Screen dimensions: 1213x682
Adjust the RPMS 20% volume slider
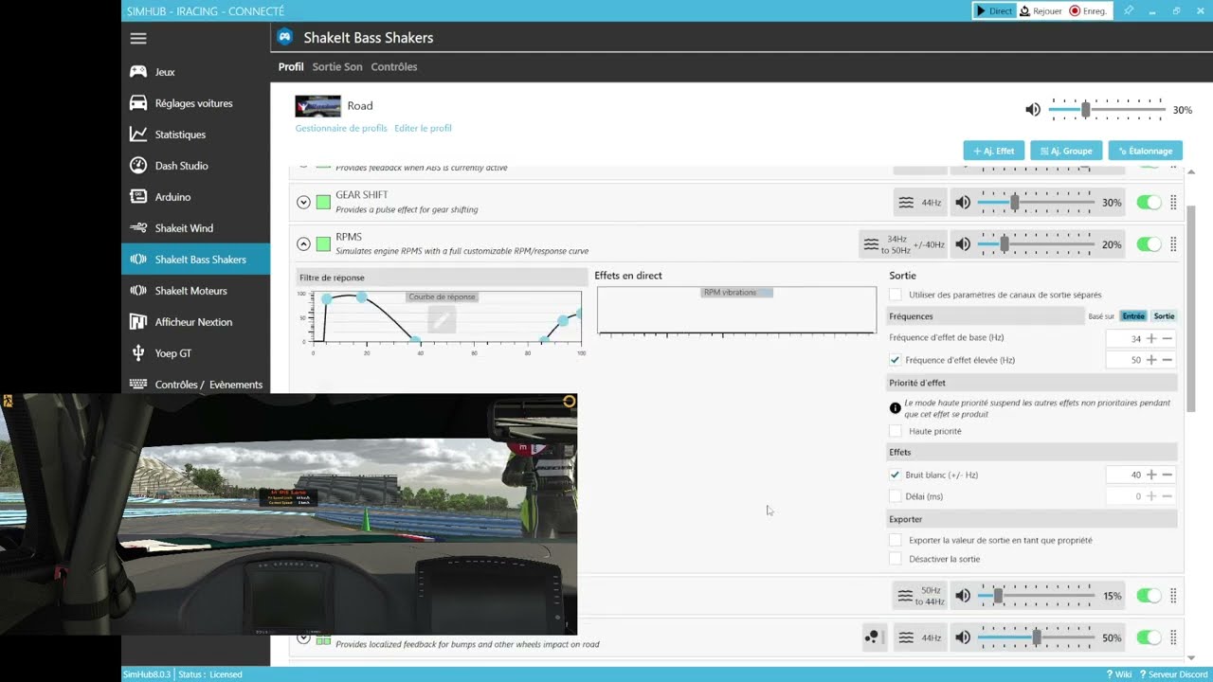pos(1037,244)
